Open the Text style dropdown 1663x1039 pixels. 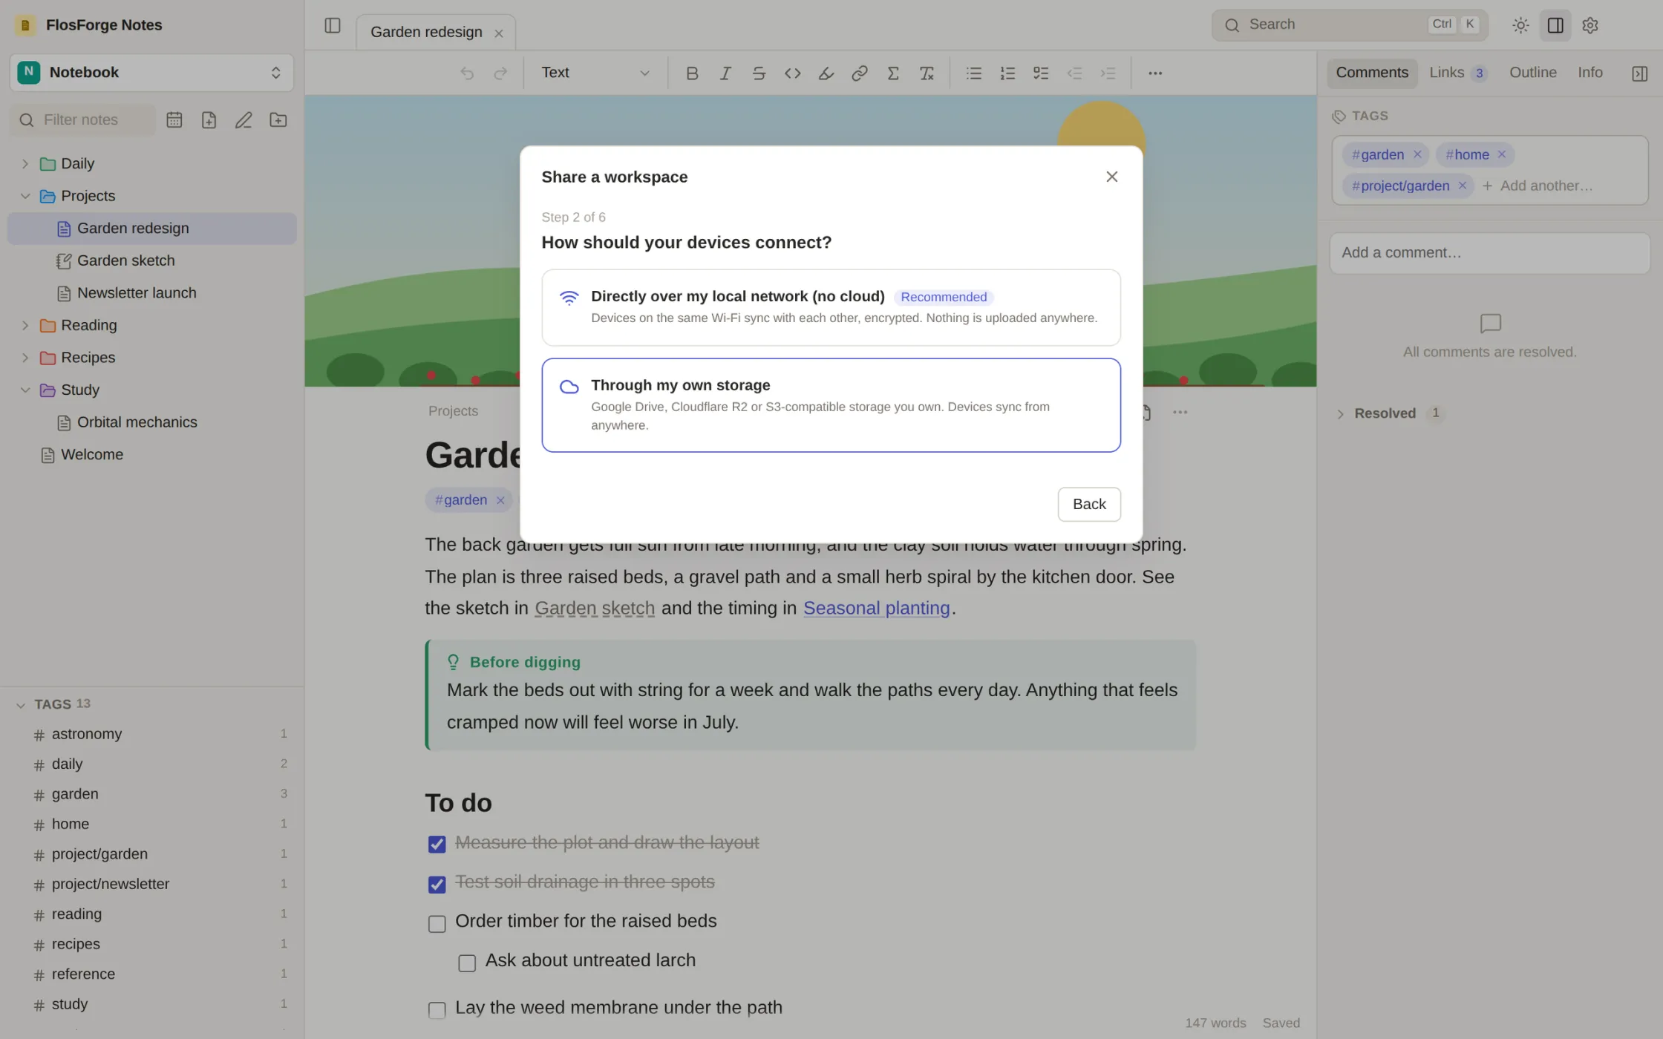[595, 73]
